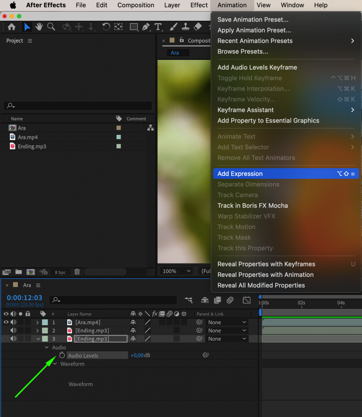
Task: Click Add Audio Levels Keyframe
Action: coord(257,67)
